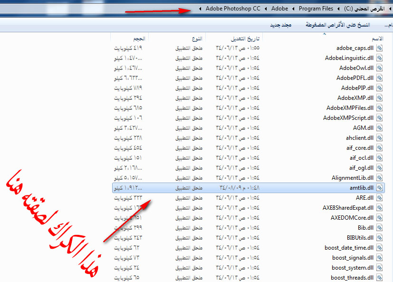The height and width of the screenshot is (282, 393).
Task: Select the Bib.dll file icon
Action: tap(380, 228)
